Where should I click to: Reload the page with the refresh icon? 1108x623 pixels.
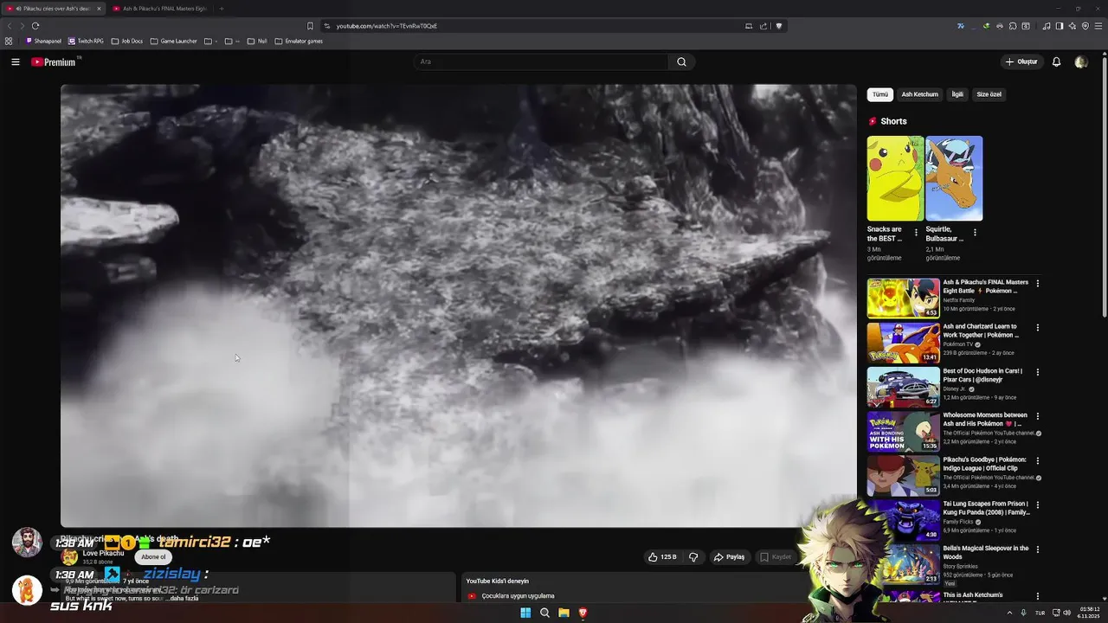[x=35, y=26]
